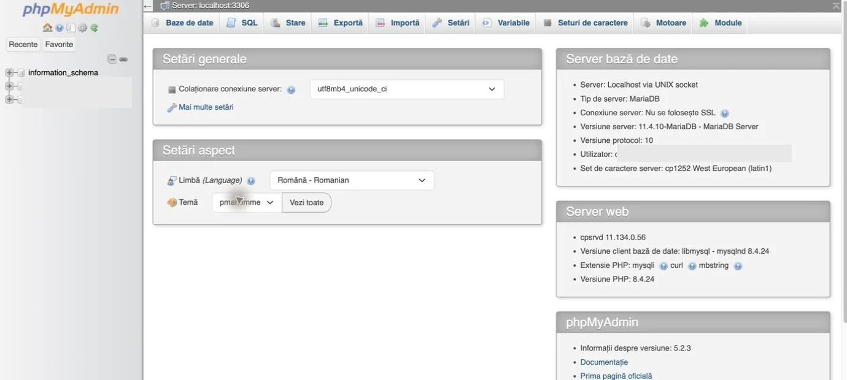The width and height of the screenshot is (847, 380).
Task: Click the back arrow at the top left of the main panel
Action: (148, 6)
